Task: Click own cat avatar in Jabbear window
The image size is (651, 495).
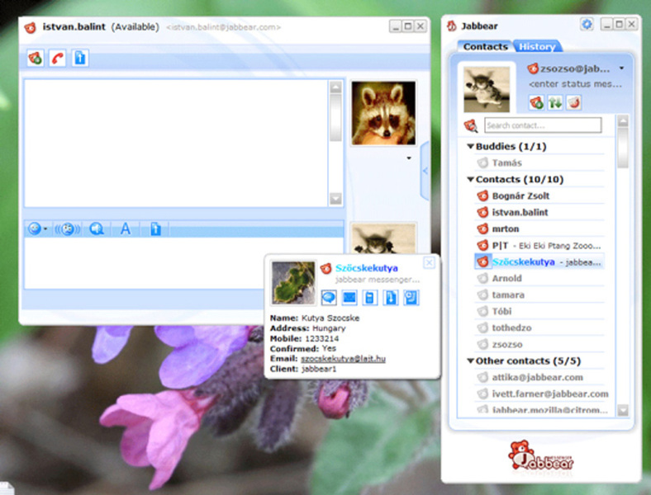Action: pyautogui.click(x=487, y=89)
